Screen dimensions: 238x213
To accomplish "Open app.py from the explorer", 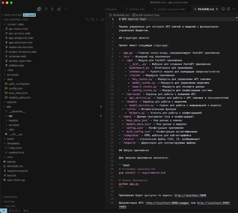I will pyautogui.click(x=11, y=162).
